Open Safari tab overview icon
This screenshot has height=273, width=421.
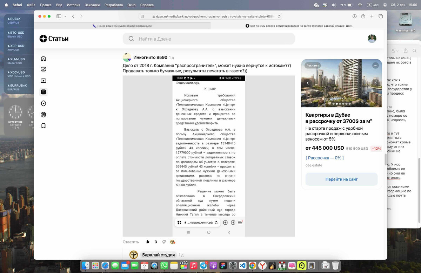click(x=381, y=16)
